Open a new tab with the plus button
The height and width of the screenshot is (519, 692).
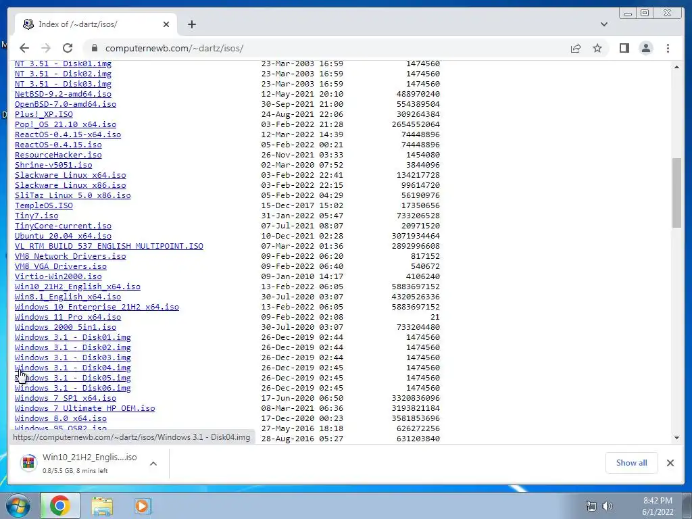[x=191, y=24]
